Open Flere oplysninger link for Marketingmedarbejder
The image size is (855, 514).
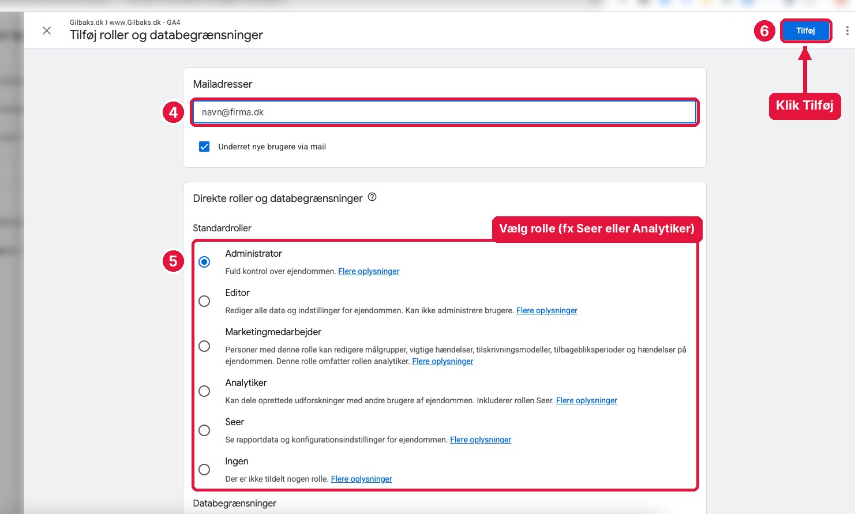coord(442,361)
